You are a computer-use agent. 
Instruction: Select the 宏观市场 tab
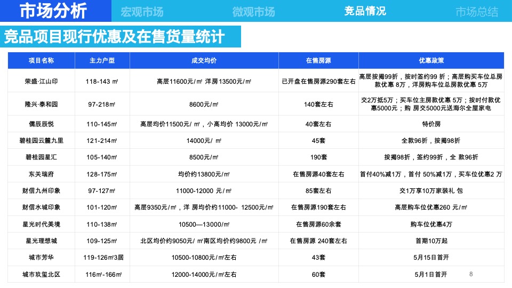pyautogui.click(x=142, y=12)
